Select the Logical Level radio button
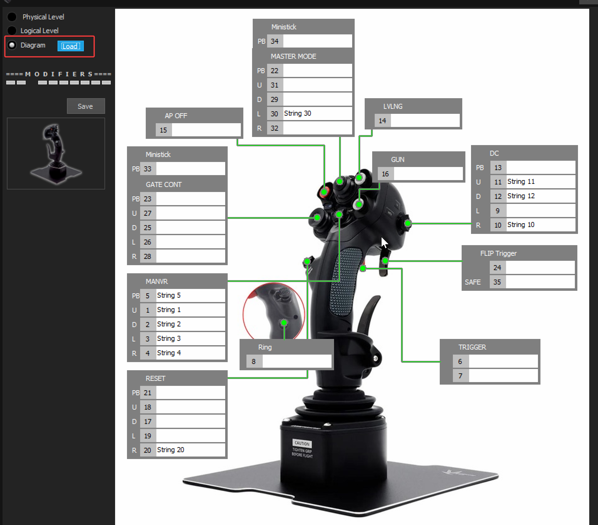The image size is (598, 525). (12, 30)
